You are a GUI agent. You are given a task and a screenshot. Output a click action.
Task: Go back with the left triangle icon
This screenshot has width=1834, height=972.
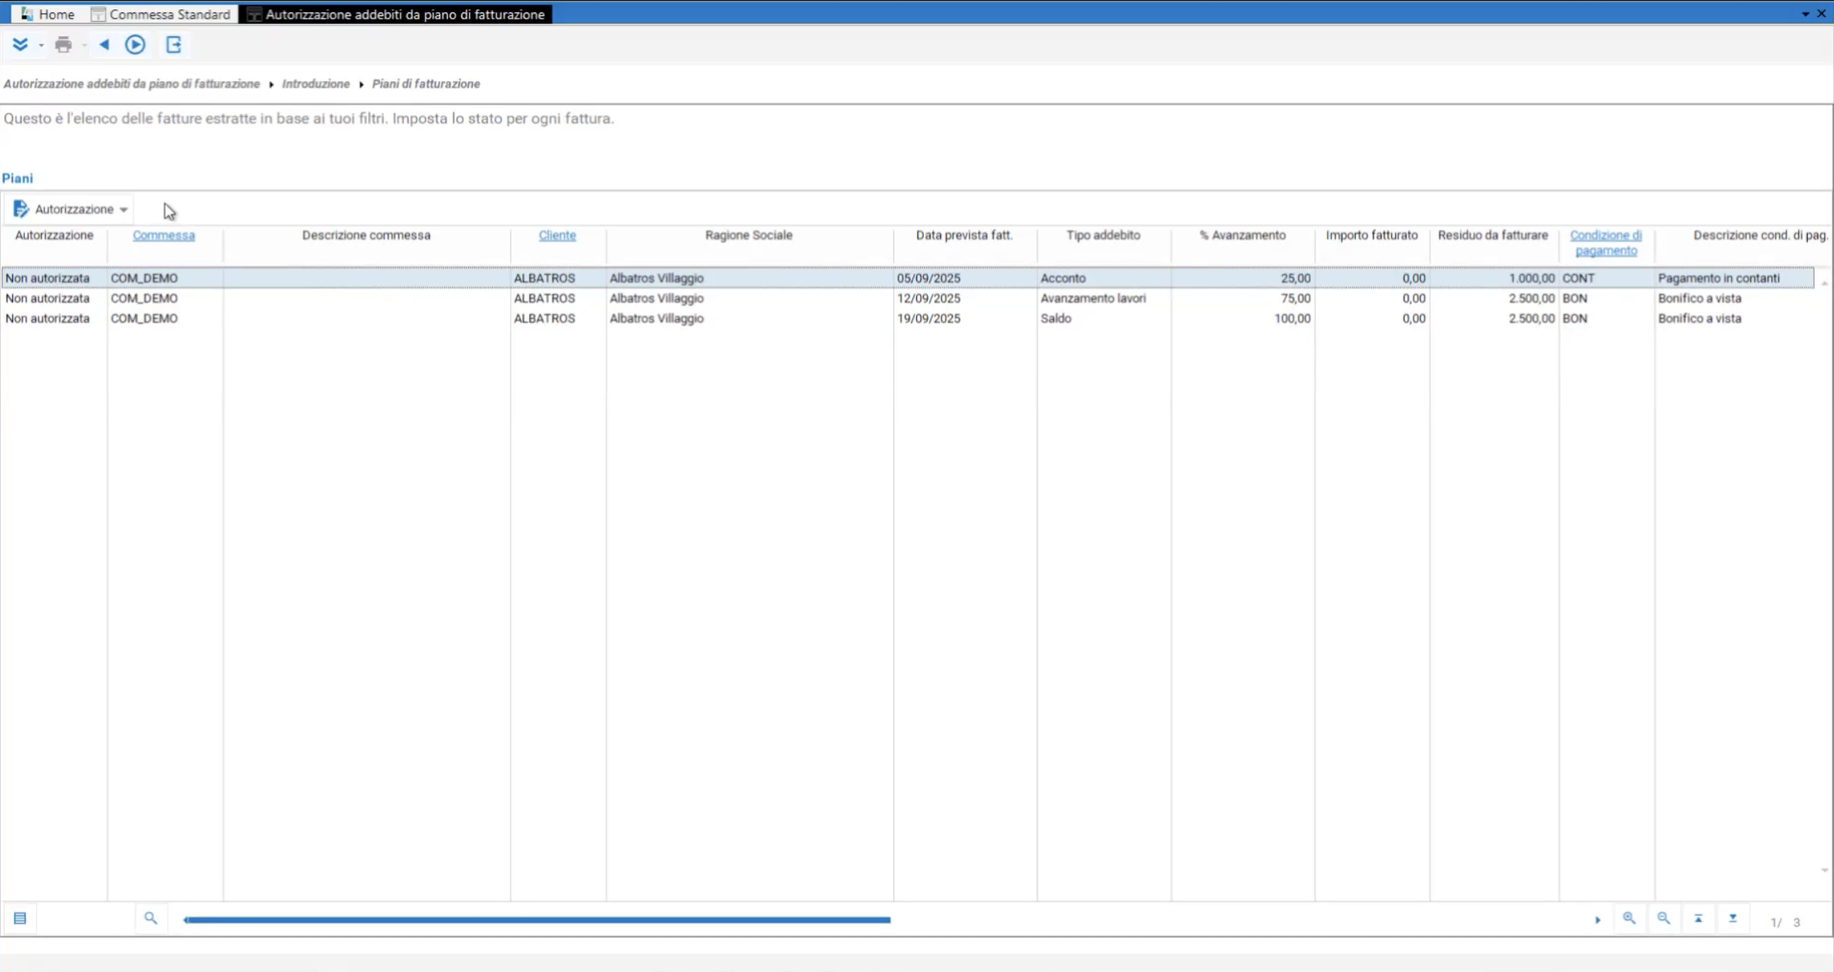[x=104, y=45]
